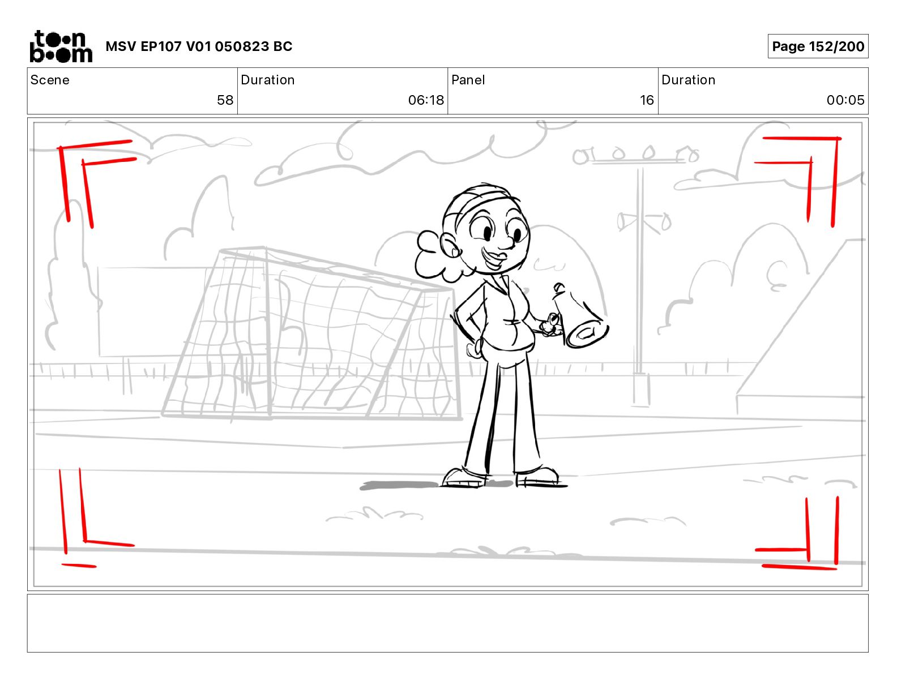Click the Toon Boom logo

61,46
